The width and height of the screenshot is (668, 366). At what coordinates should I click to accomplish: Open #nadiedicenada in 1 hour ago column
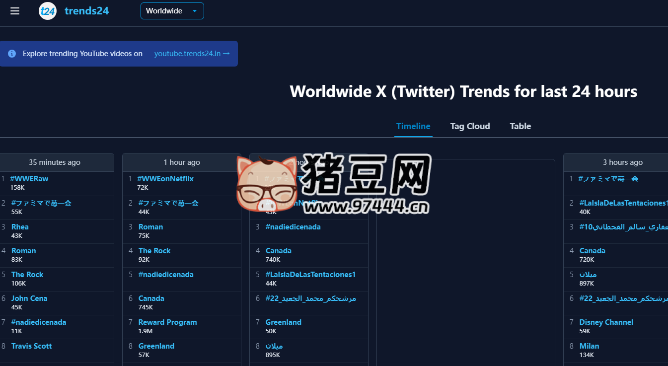click(x=166, y=275)
